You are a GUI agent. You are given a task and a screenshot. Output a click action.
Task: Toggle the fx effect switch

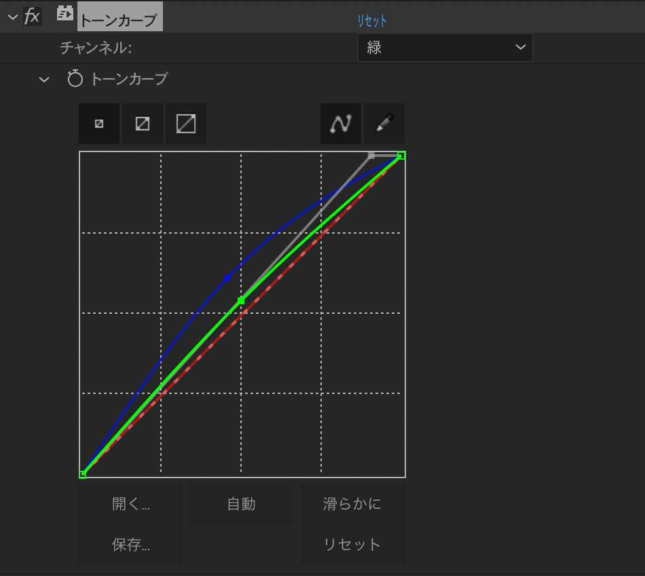(32, 16)
